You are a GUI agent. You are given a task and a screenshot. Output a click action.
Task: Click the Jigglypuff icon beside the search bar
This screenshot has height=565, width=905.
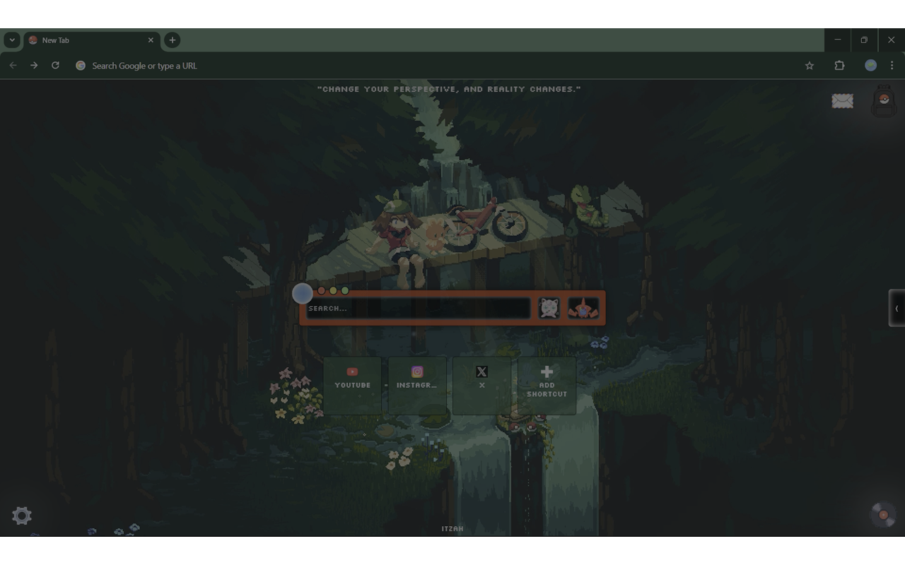(x=548, y=307)
